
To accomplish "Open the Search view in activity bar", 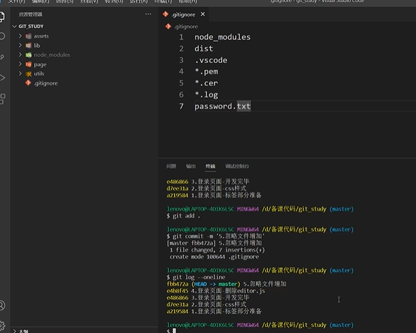I will pos(3,36).
